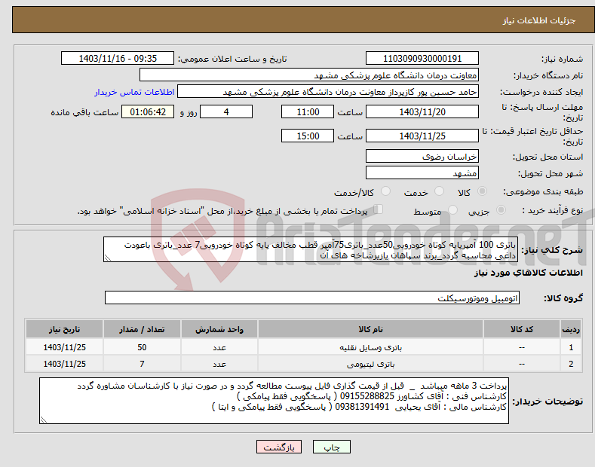Click the ردیف column header
The width and height of the screenshot is (595, 467).
pyautogui.click(x=571, y=329)
